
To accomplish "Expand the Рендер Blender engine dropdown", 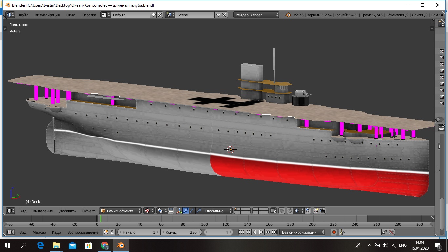I will [x=256, y=15].
